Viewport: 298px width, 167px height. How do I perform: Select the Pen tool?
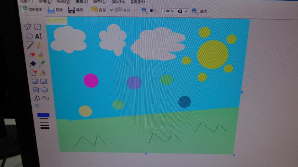(39, 45)
